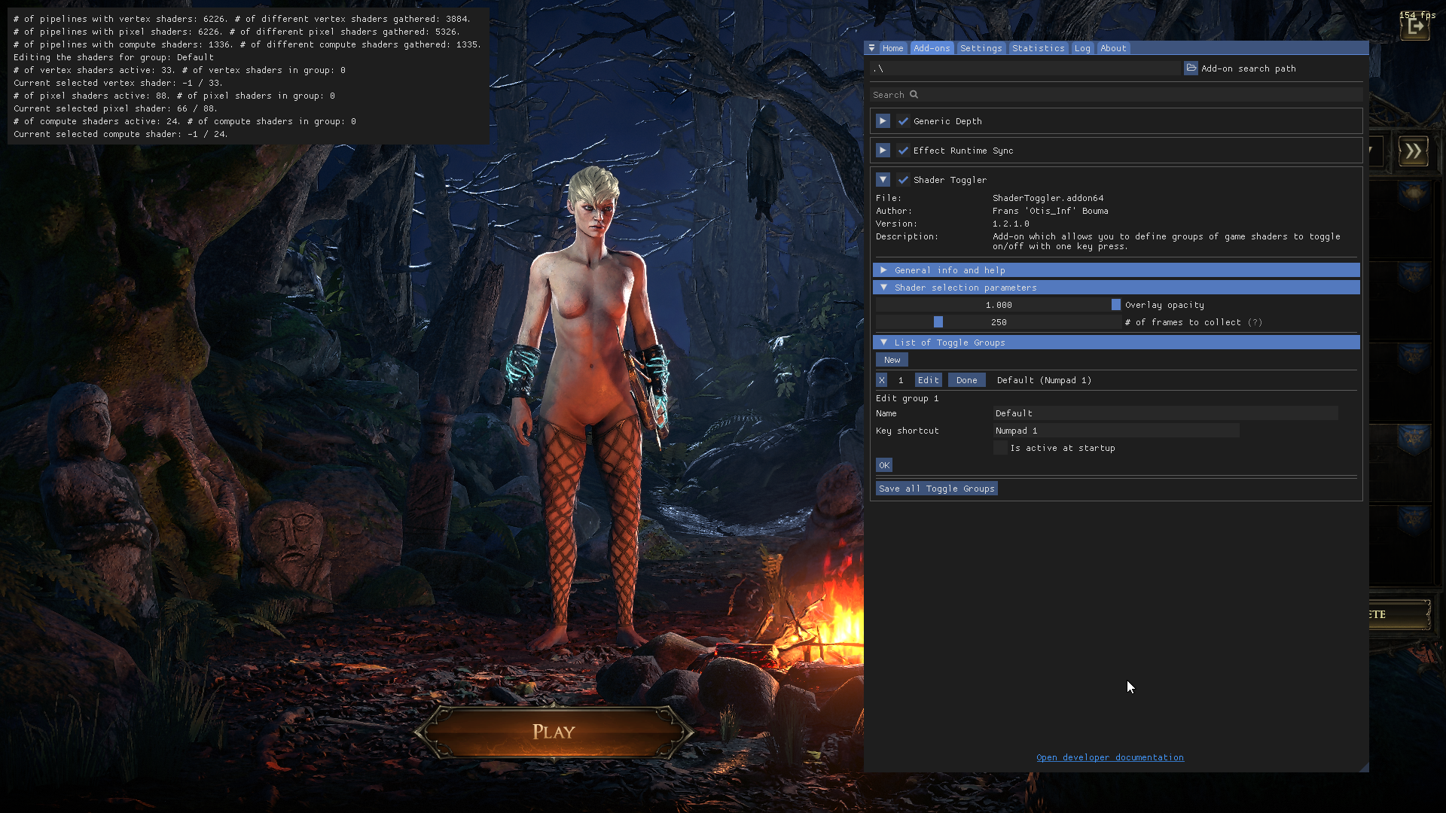
Task: Start the game with PLAY button
Action: coord(554,732)
